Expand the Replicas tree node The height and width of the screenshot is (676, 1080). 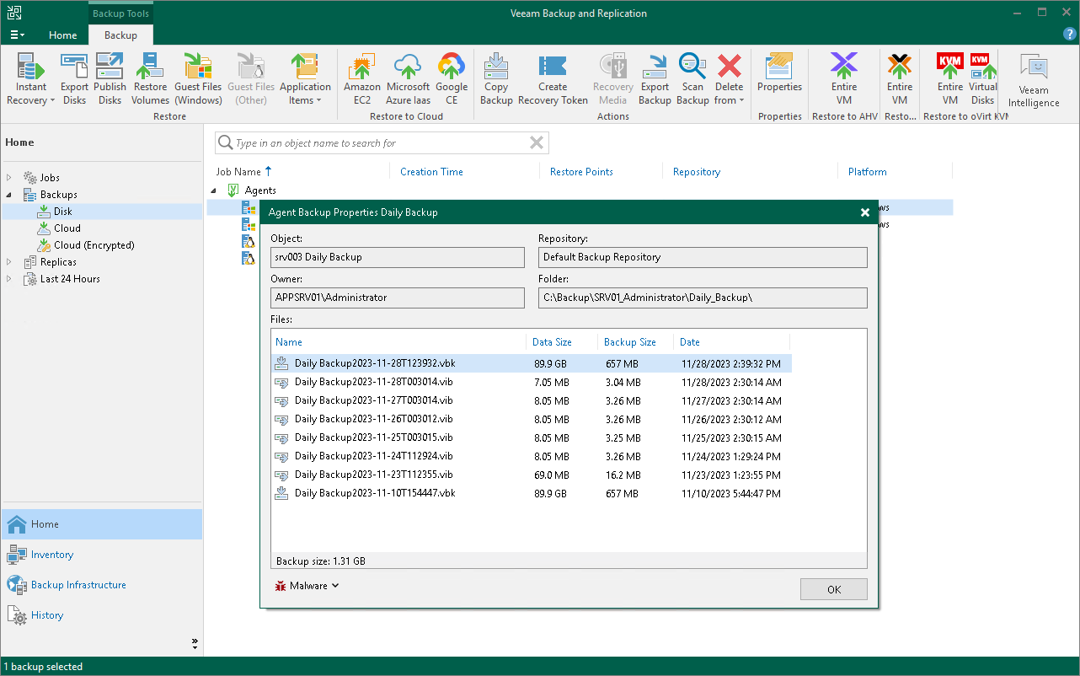point(10,262)
